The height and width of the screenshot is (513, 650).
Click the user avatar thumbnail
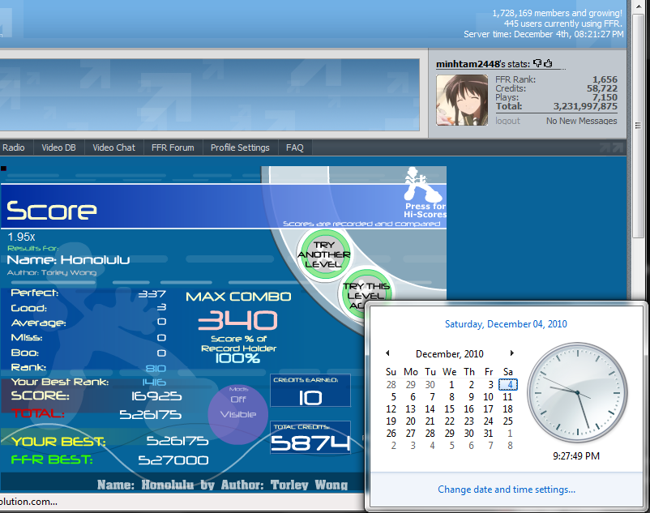click(x=462, y=100)
